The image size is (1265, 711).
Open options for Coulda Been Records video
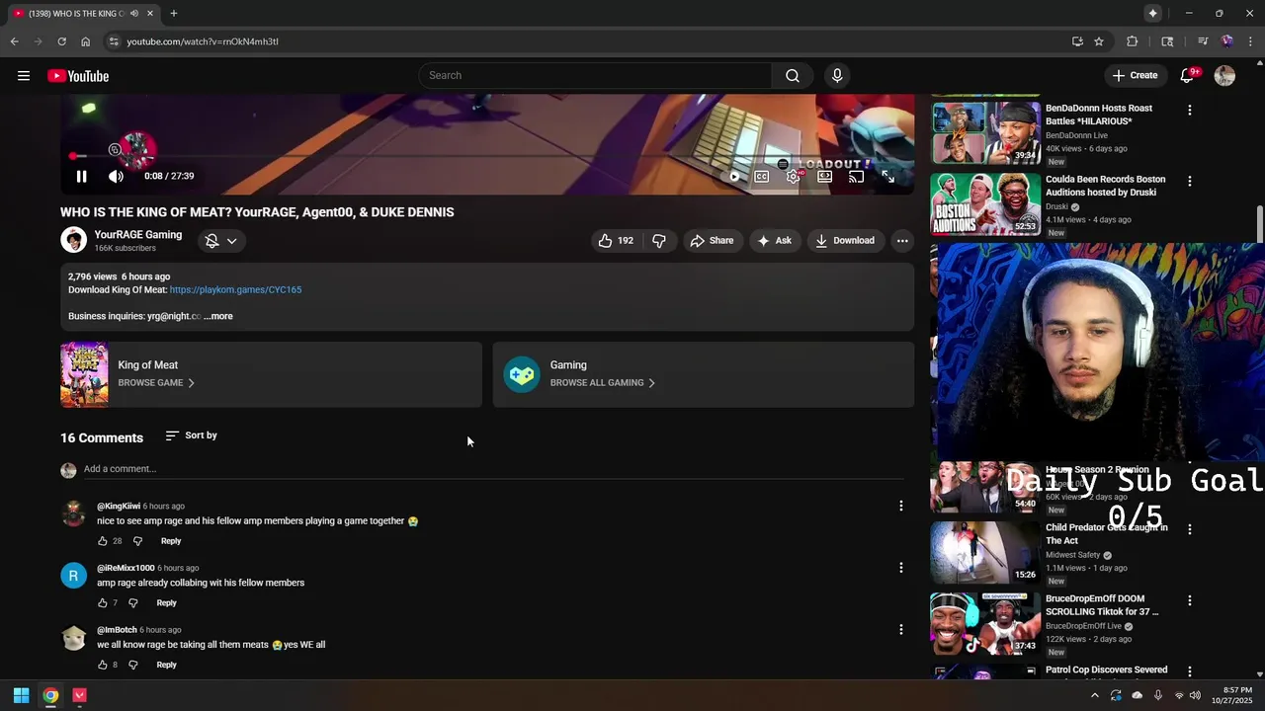1189,182
